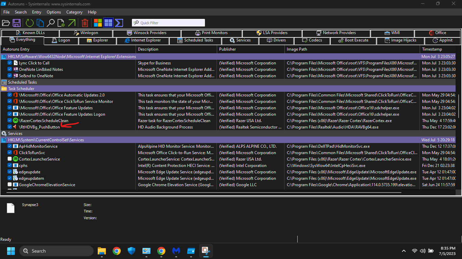Open the Category menu
The image size is (462, 259).
[74, 12]
